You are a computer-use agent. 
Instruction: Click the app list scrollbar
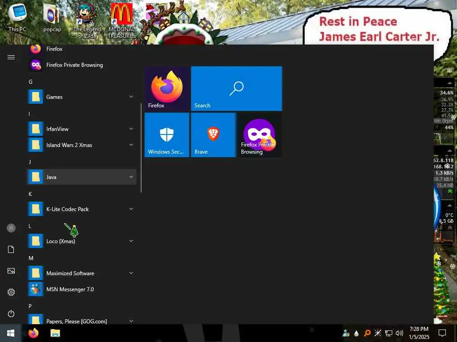pyautogui.click(x=141, y=148)
